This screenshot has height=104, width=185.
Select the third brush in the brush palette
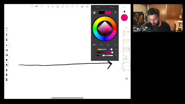tap(7, 45)
